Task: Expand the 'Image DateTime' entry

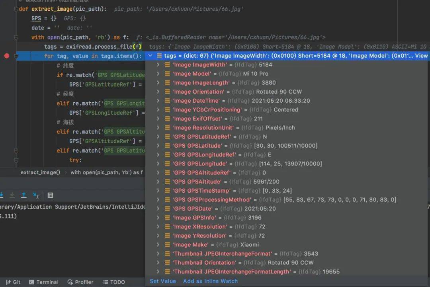Action: pyautogui.click(x=158, y=101)
